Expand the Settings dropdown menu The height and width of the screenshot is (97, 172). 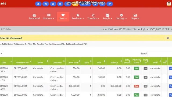click(121, 17)
